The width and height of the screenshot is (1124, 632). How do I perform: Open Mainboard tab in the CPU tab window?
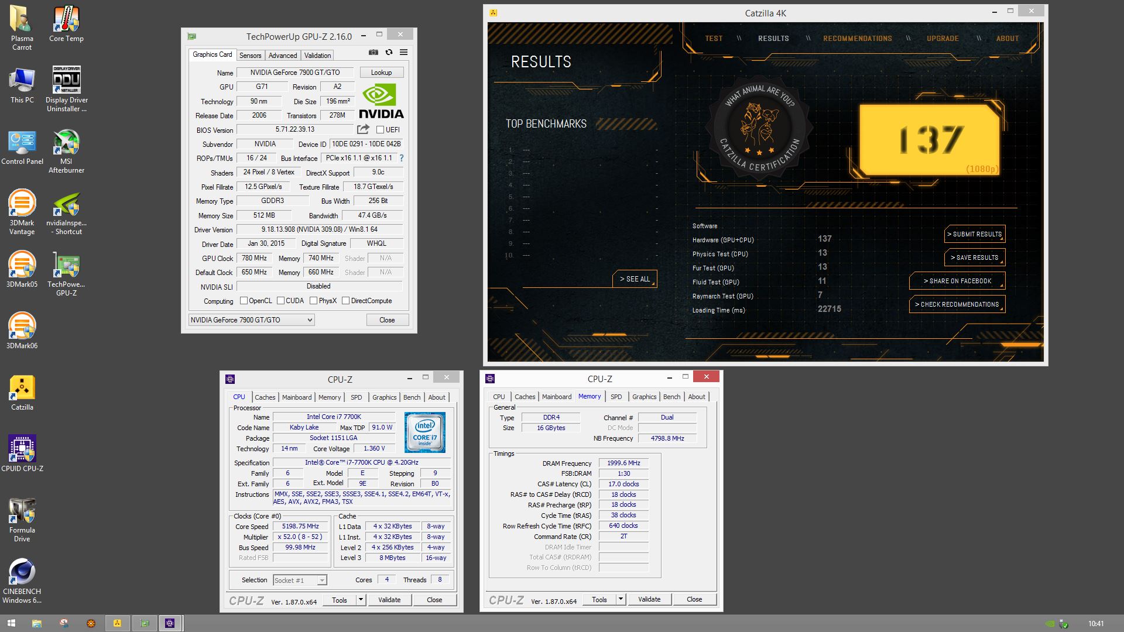coord(297,397)
